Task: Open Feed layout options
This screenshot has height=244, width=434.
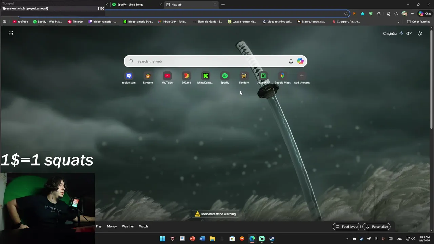Action: (347, 227)
